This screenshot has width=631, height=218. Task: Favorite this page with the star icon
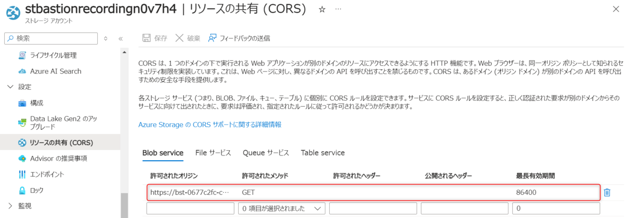[322, 9]
